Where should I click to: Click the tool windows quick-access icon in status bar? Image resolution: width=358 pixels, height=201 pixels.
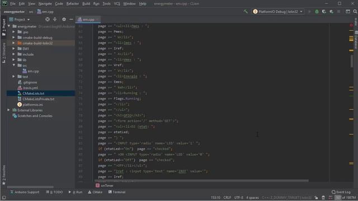point(4,198)
